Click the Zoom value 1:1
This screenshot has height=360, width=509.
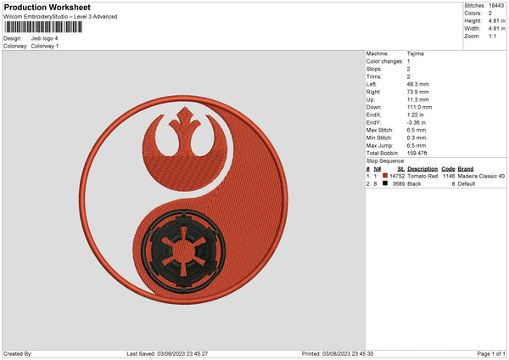[492, 36]
